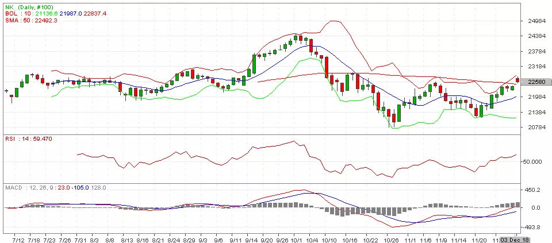Click the 20784 price axis label
Viewport: 552px width, 243px height.
537,128
